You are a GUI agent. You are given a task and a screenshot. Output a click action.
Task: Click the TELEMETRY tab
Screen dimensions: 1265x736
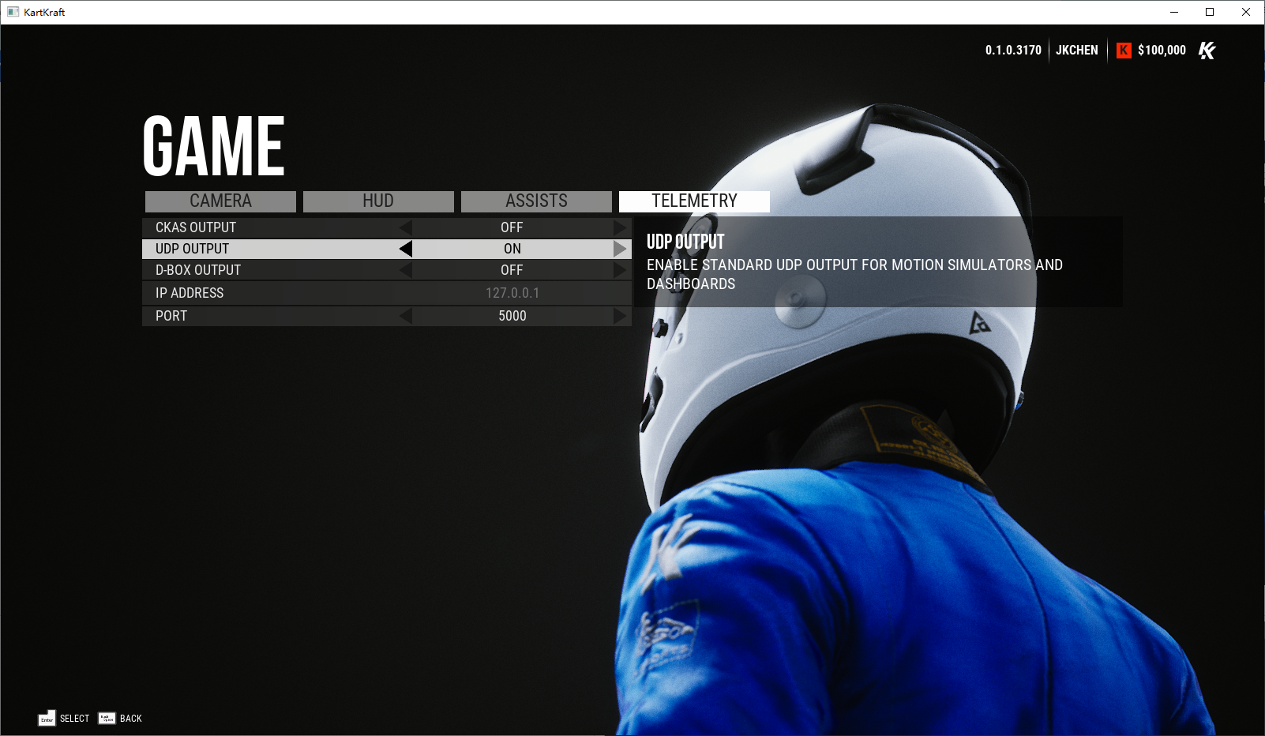point(694,201)
